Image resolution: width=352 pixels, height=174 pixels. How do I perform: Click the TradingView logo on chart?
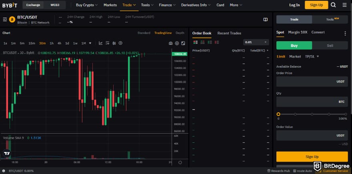coord(7,154)
